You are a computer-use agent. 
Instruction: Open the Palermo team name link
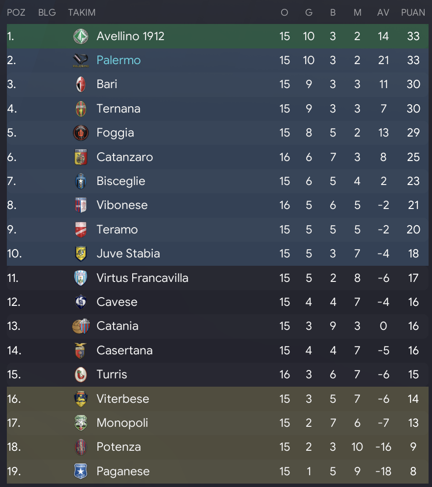(x=119, y=60)
